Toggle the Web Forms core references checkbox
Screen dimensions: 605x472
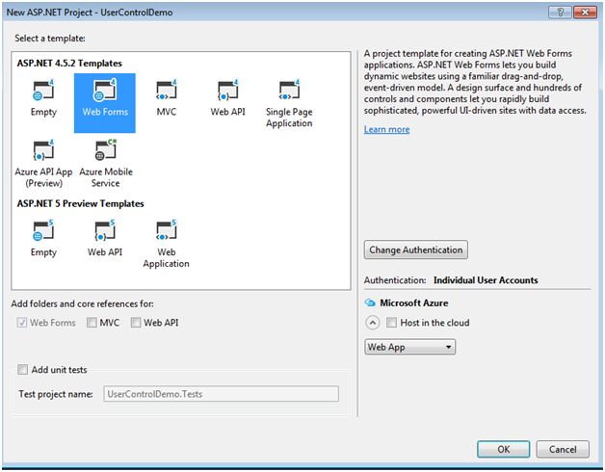[x=22, y=323]
